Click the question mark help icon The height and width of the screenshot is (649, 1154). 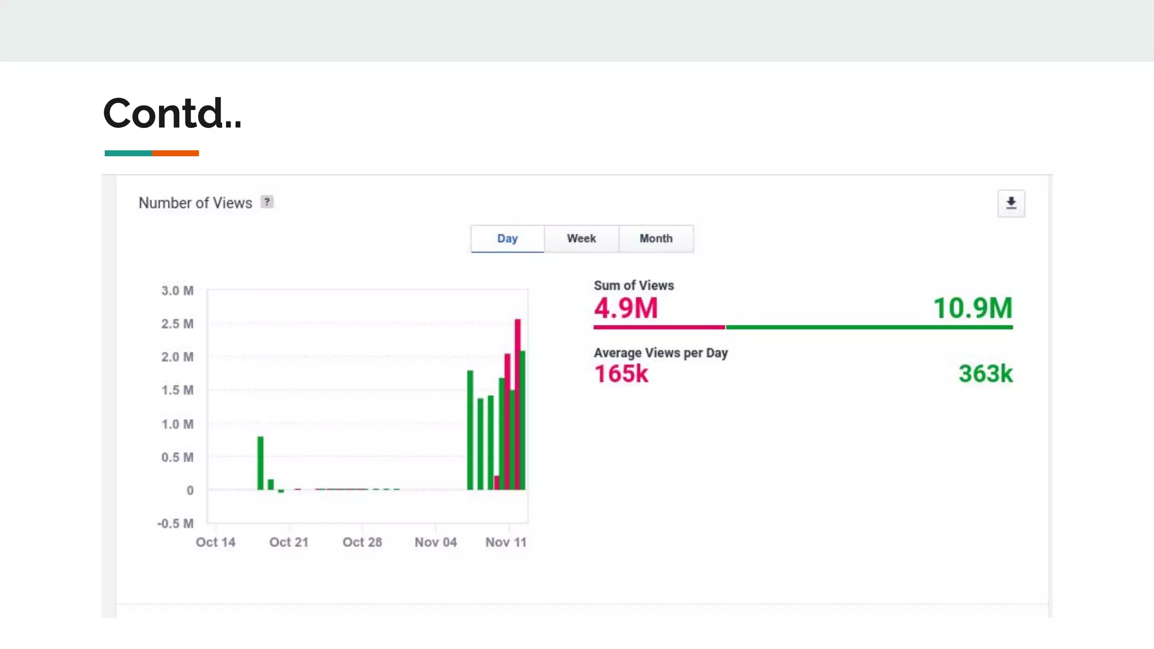[x=267, y=202]
